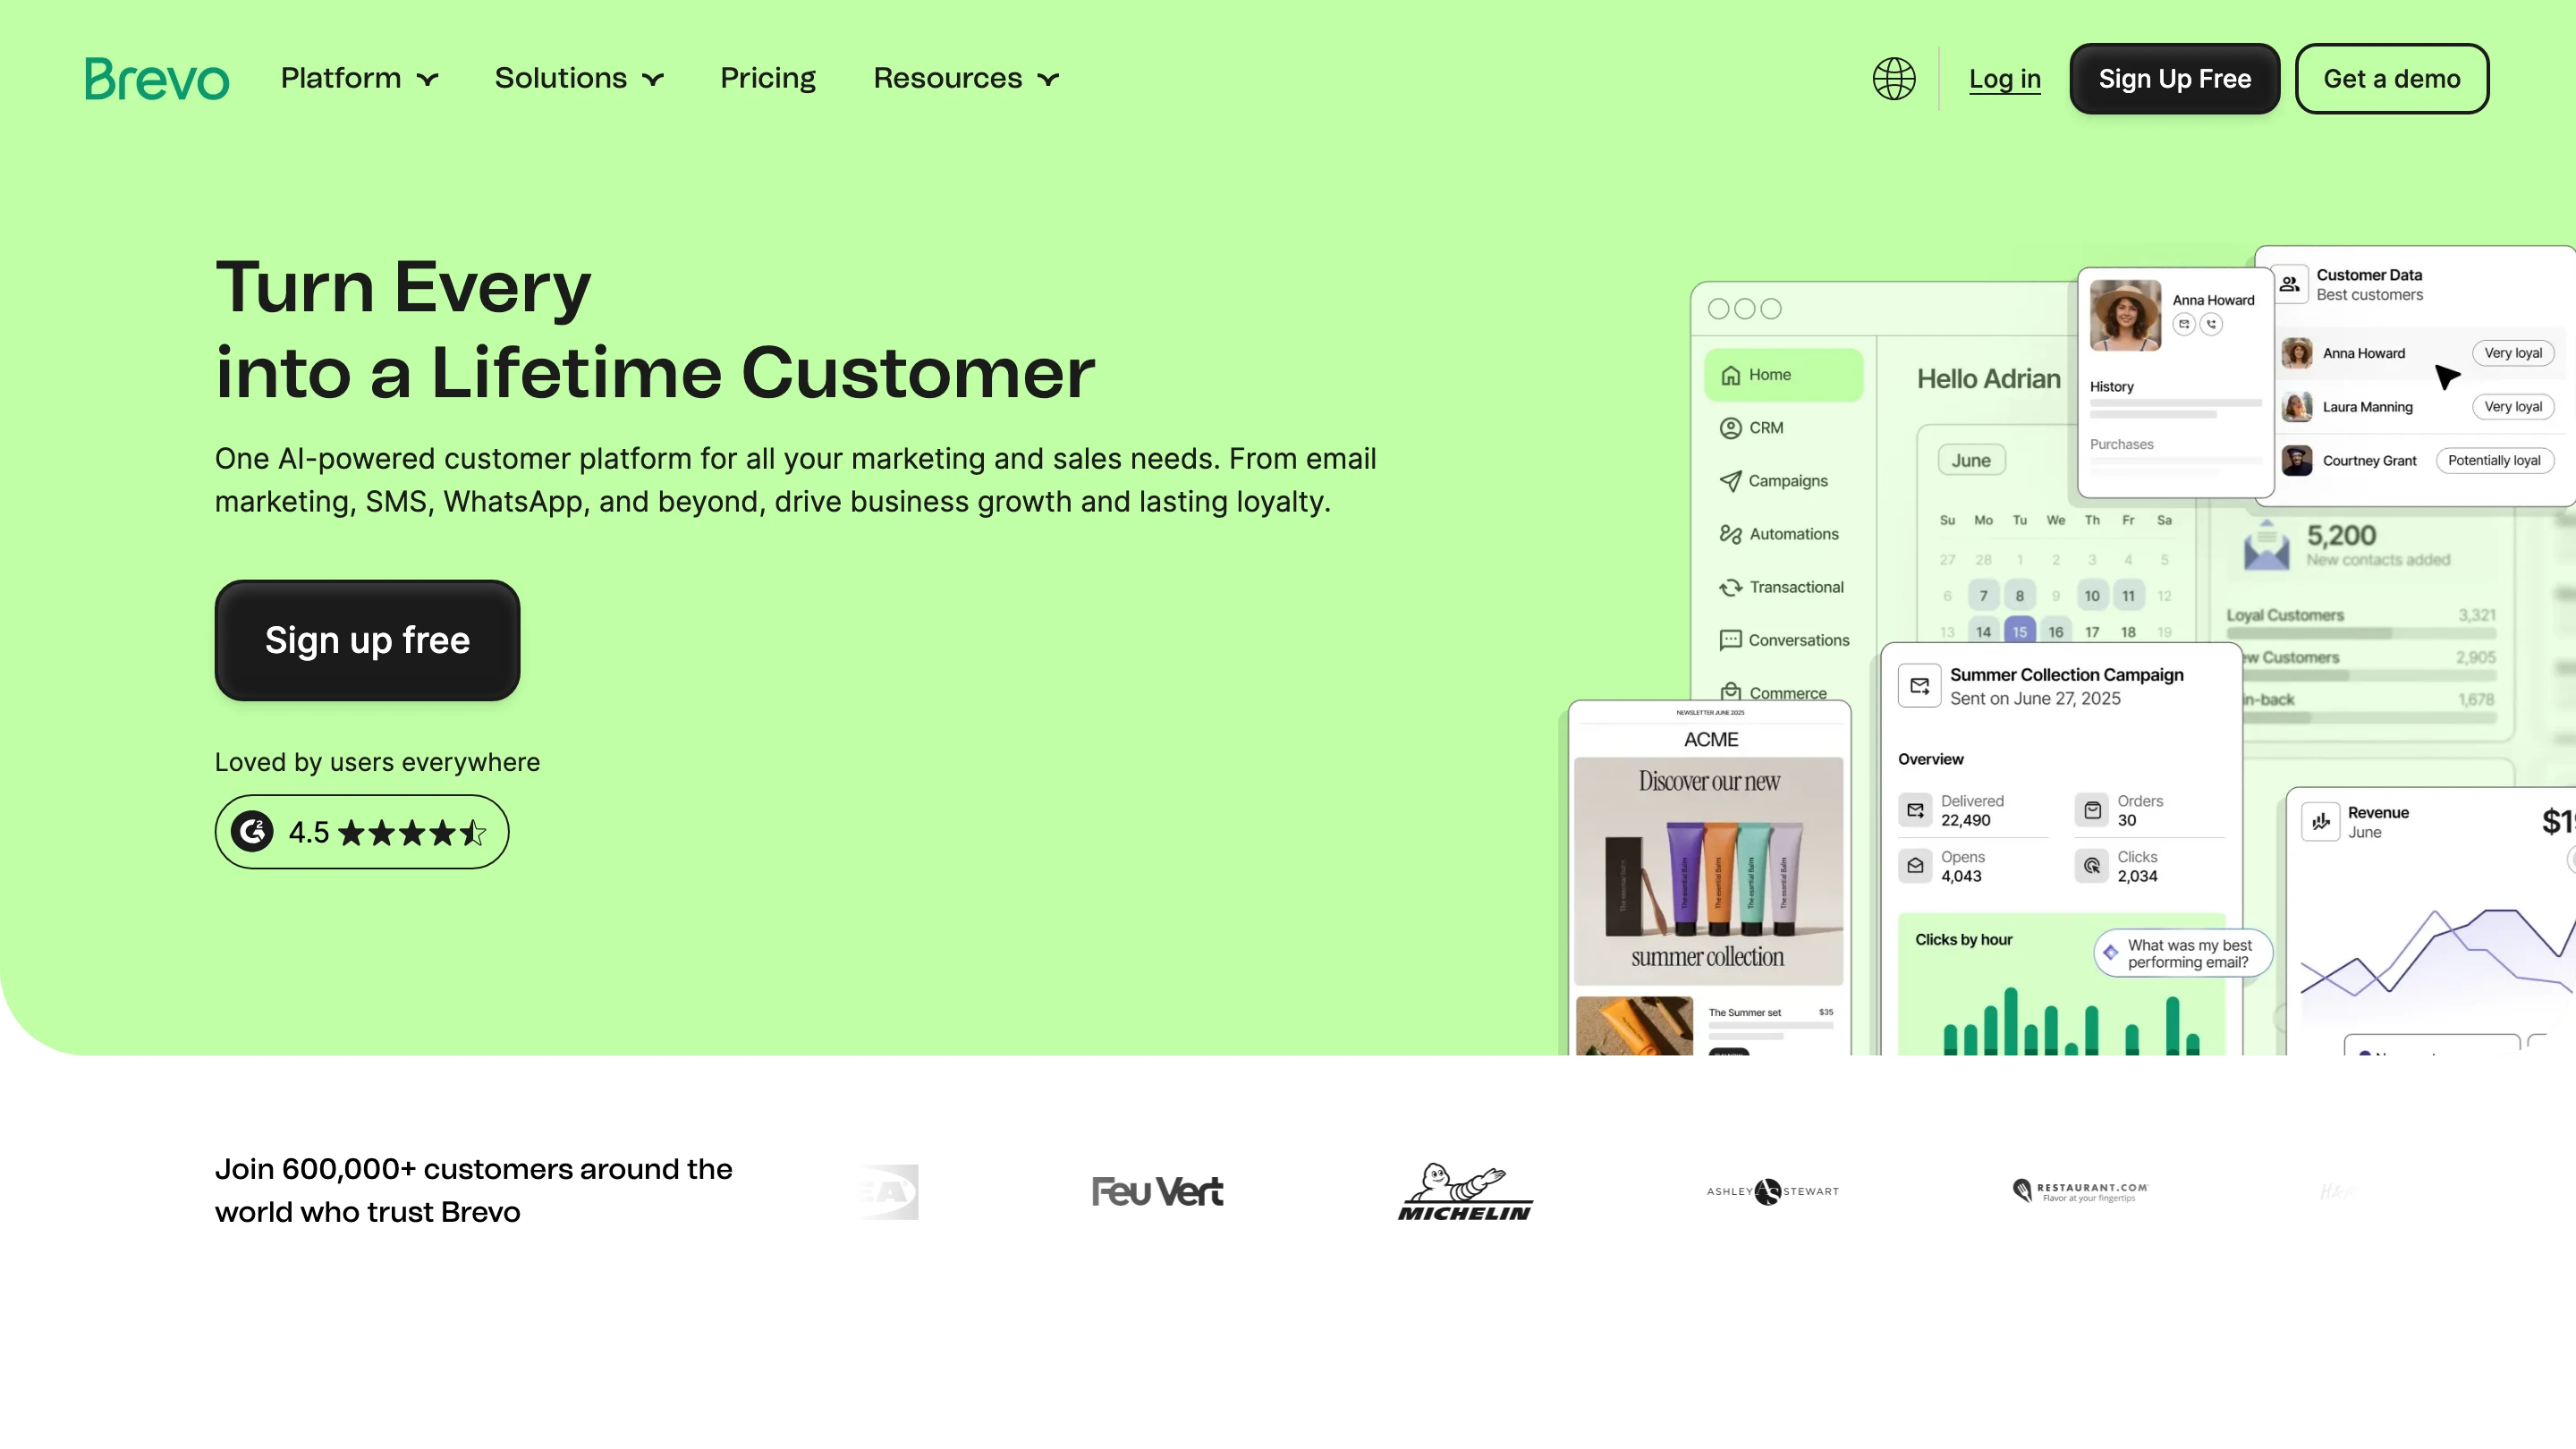Open the Pricing page
Screen dimensions: 2576x1449
click(768, 78)
